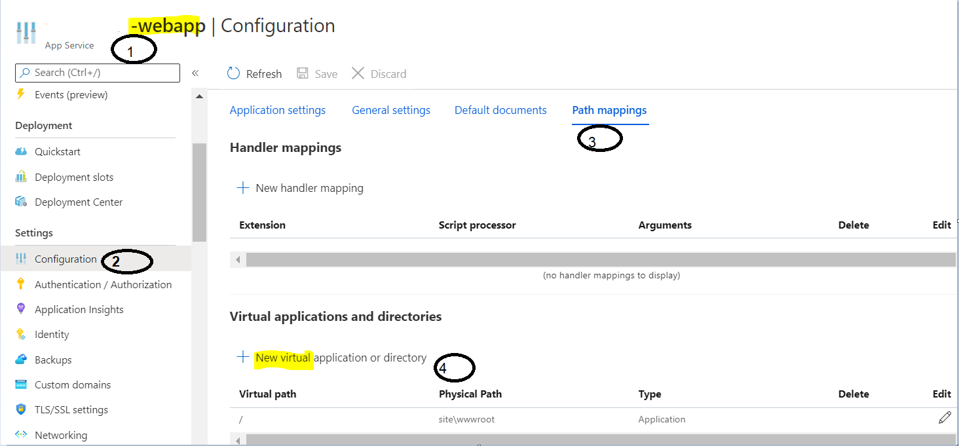Open Deployment Center menu item
Screen dimensions: 959x446
pyautogui.click(x=79, y=202)
